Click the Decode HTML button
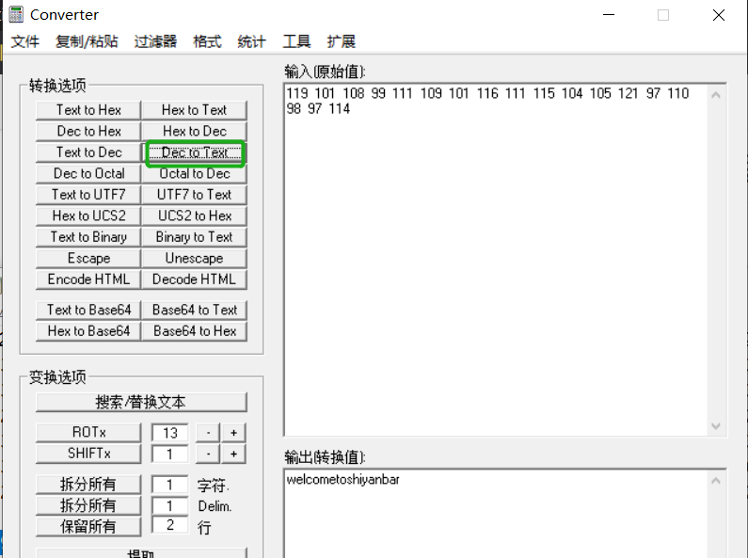748x558 pixels. (194, 279)
